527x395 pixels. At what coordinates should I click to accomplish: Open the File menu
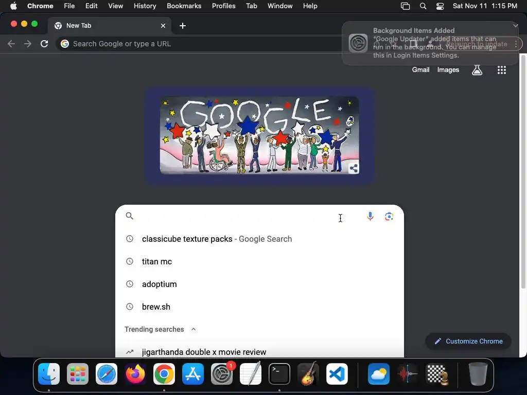coord(69,6)
